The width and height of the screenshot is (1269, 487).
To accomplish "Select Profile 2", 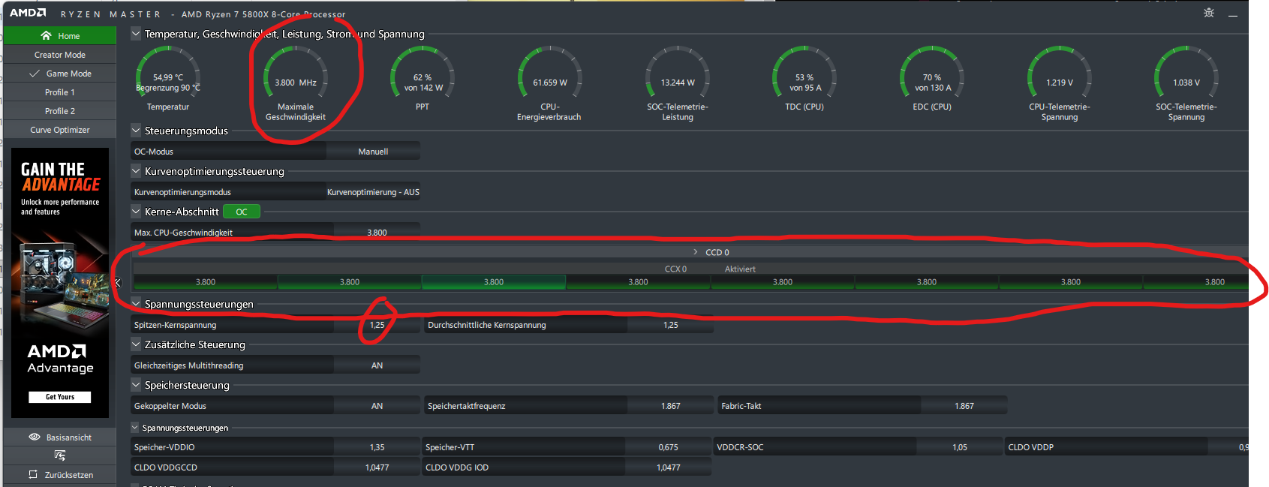I will point(60,111).
